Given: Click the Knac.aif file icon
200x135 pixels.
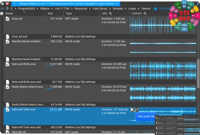Looking at the screenshot, I should [x=7, y=19].
